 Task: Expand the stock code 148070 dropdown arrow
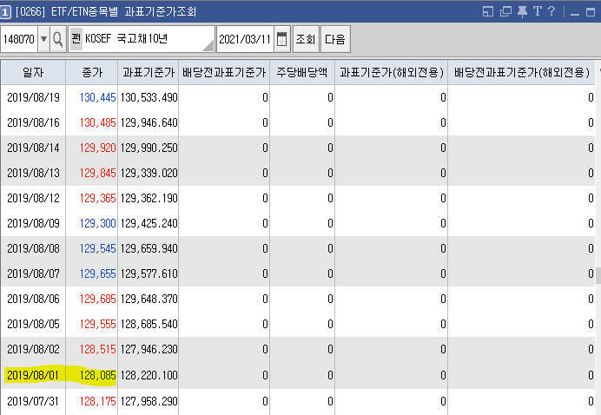43,39
